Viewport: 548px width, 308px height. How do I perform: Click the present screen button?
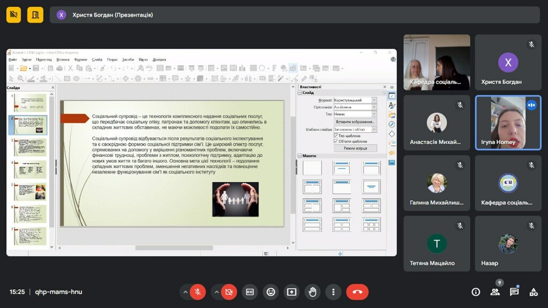[x=292, y=292]
